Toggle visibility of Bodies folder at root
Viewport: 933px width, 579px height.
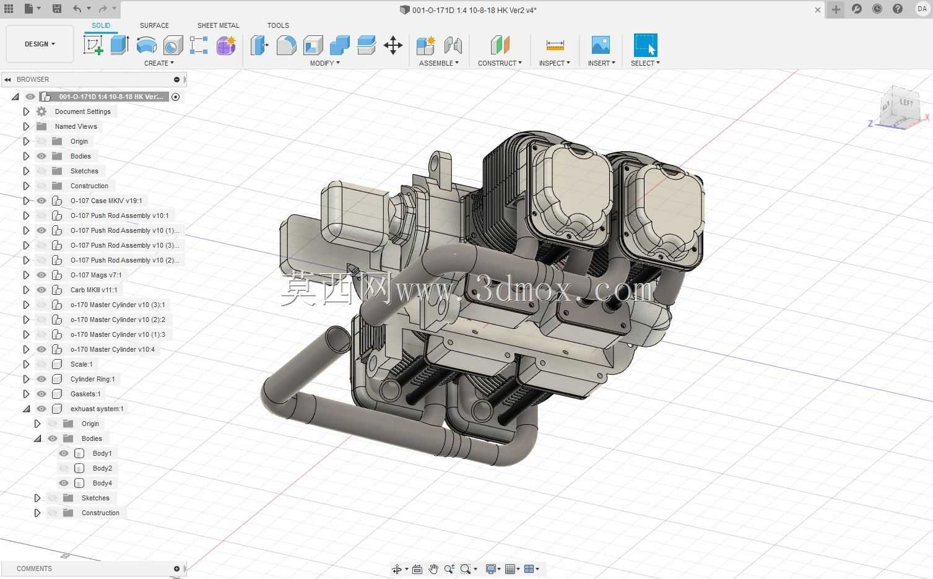pos(41,156)
